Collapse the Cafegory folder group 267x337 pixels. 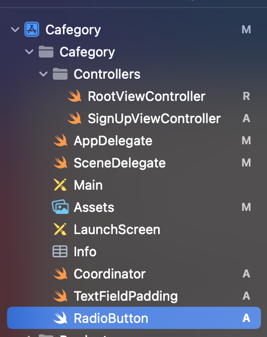tap(29, 51)
